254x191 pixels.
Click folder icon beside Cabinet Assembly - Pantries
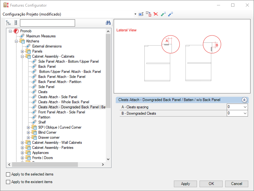[x=28, y=148]
